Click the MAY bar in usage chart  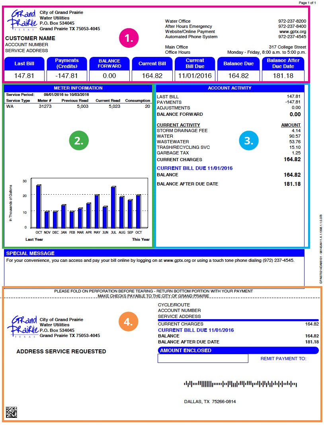(97, 211)
